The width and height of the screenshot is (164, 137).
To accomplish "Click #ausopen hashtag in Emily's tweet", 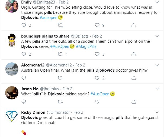I will coord(48,18).
